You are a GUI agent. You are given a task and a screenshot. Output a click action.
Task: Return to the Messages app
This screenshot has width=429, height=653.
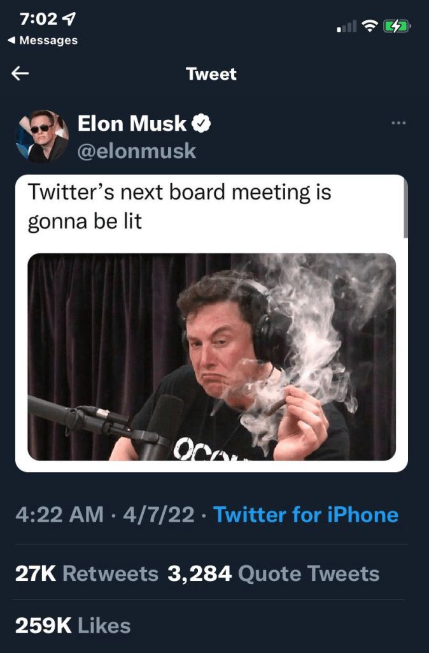click(x=42, y=41)
